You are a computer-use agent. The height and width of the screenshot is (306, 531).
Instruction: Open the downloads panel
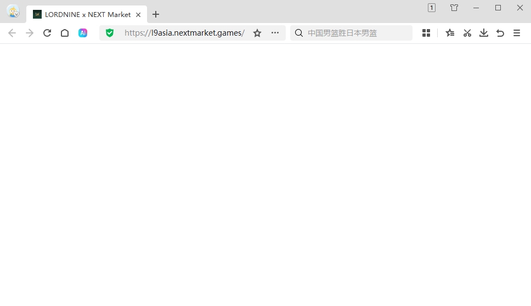(484, 33)
